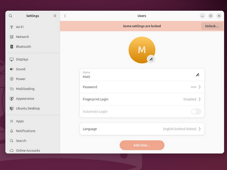This screenshot has height=170, width=227.
Task: Click the Online Accounts cloud icon
Action: (x=12, y=150)
